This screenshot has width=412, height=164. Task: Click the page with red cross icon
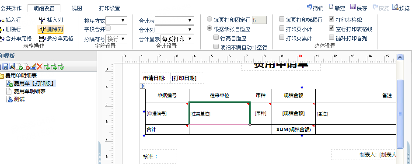(x=26, y=67)
